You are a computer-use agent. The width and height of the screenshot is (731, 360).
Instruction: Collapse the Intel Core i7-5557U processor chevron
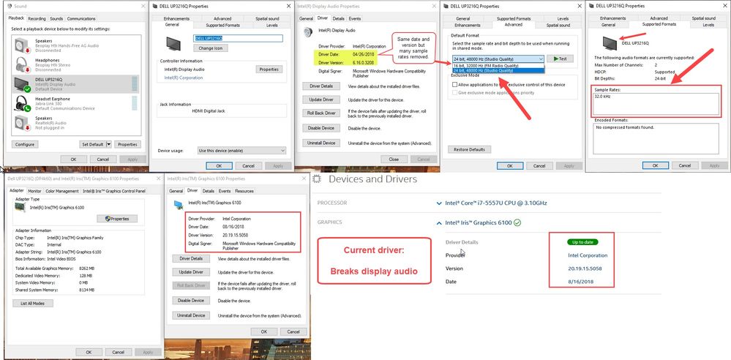coord(439,203)
